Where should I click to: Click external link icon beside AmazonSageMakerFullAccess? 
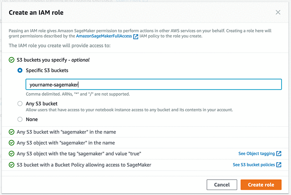click(136, 37)
